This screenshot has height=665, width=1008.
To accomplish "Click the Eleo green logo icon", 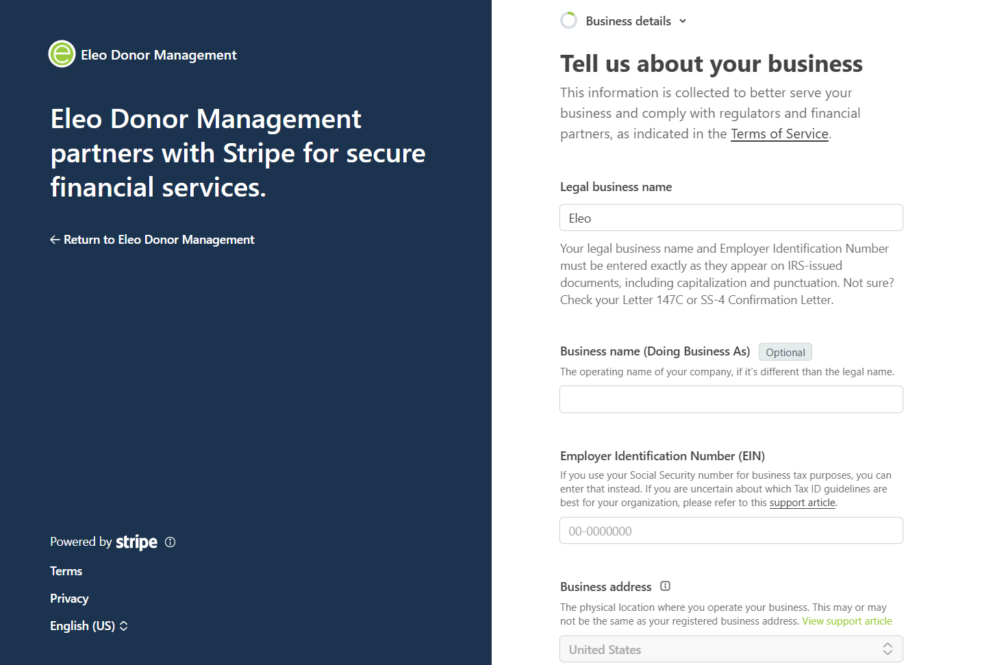I will (x=62, y=54).
